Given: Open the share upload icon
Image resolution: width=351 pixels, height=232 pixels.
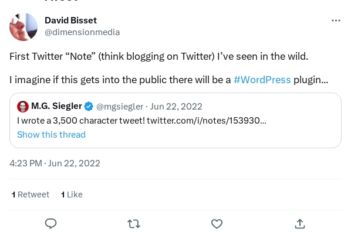Looking at the screenshot, I should (300, 224).
